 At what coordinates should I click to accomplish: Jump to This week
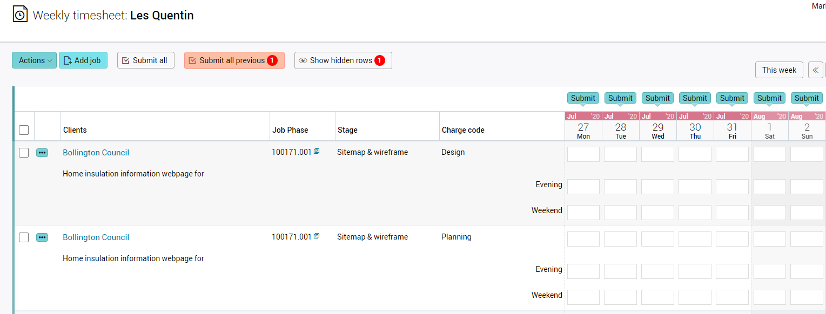[x=779, y=70]
